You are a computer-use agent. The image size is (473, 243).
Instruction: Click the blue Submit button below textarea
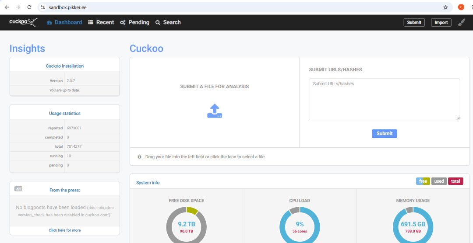(385, 133)
